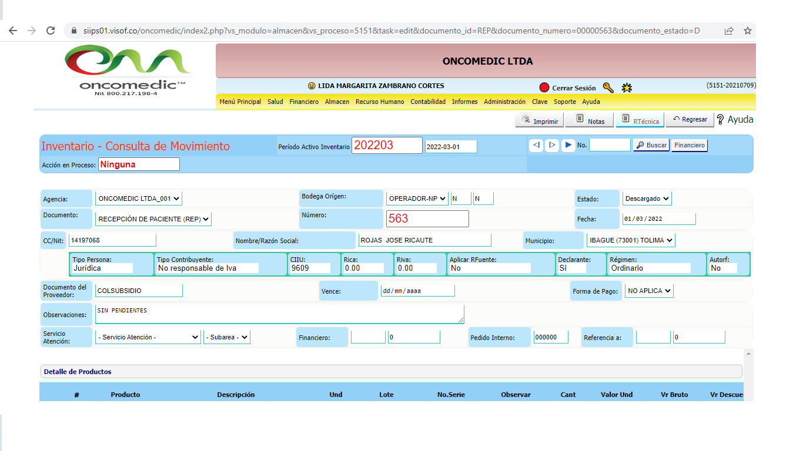This screenshot has height=451, width=803.
Task: Open the Forma de Pago dropdown
Action: (648, 291)
